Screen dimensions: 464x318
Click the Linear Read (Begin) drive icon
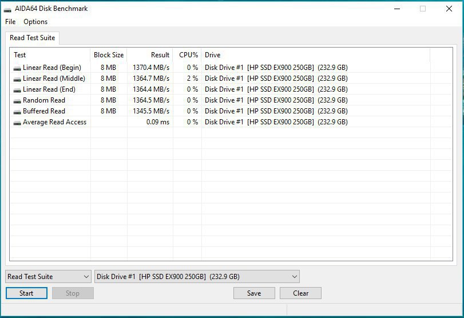click(x=17, y=68)
